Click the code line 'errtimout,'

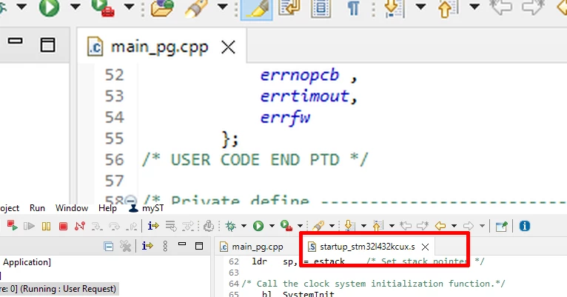[x=309, y=96]
